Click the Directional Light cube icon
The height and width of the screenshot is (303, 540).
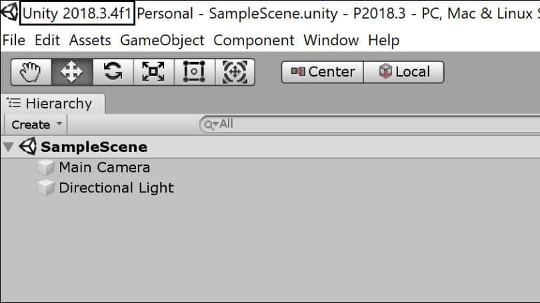click(x=46, y=188)
